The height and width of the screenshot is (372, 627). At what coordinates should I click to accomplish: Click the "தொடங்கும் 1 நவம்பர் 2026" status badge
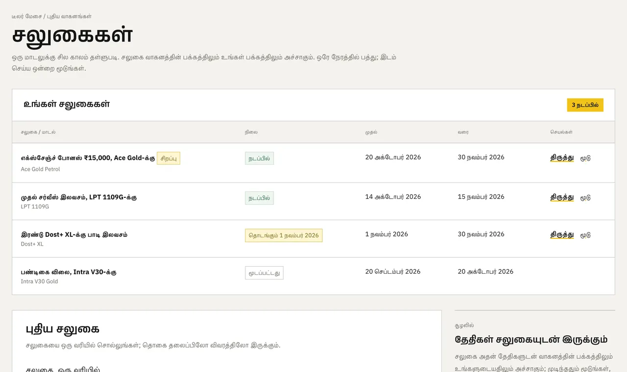[284, 235]
